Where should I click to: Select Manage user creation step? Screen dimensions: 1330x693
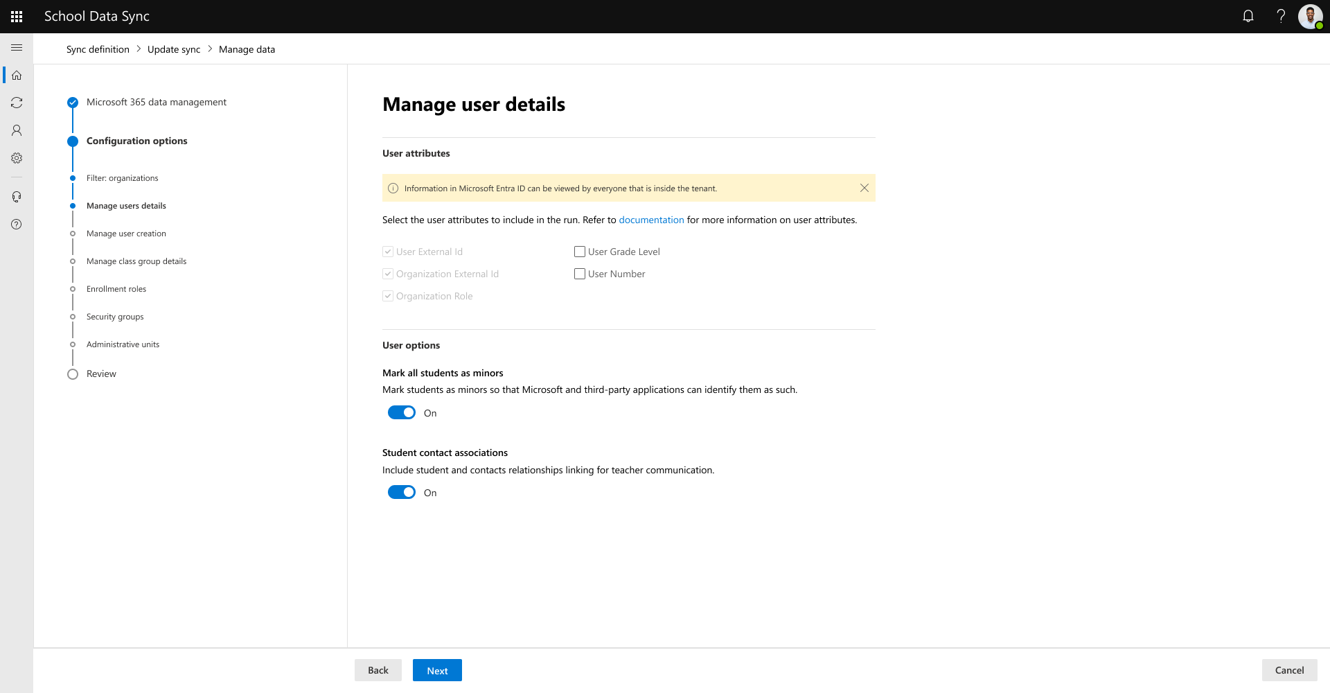tap(126, 234)
